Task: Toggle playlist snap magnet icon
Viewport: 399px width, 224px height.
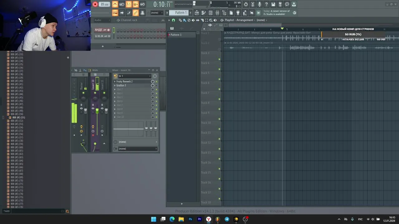Action: (173, 20)
